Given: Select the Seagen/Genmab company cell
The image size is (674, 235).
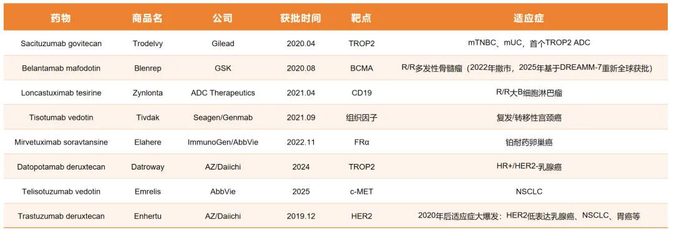Looking at the screenshot, I should tap(222, 117).
